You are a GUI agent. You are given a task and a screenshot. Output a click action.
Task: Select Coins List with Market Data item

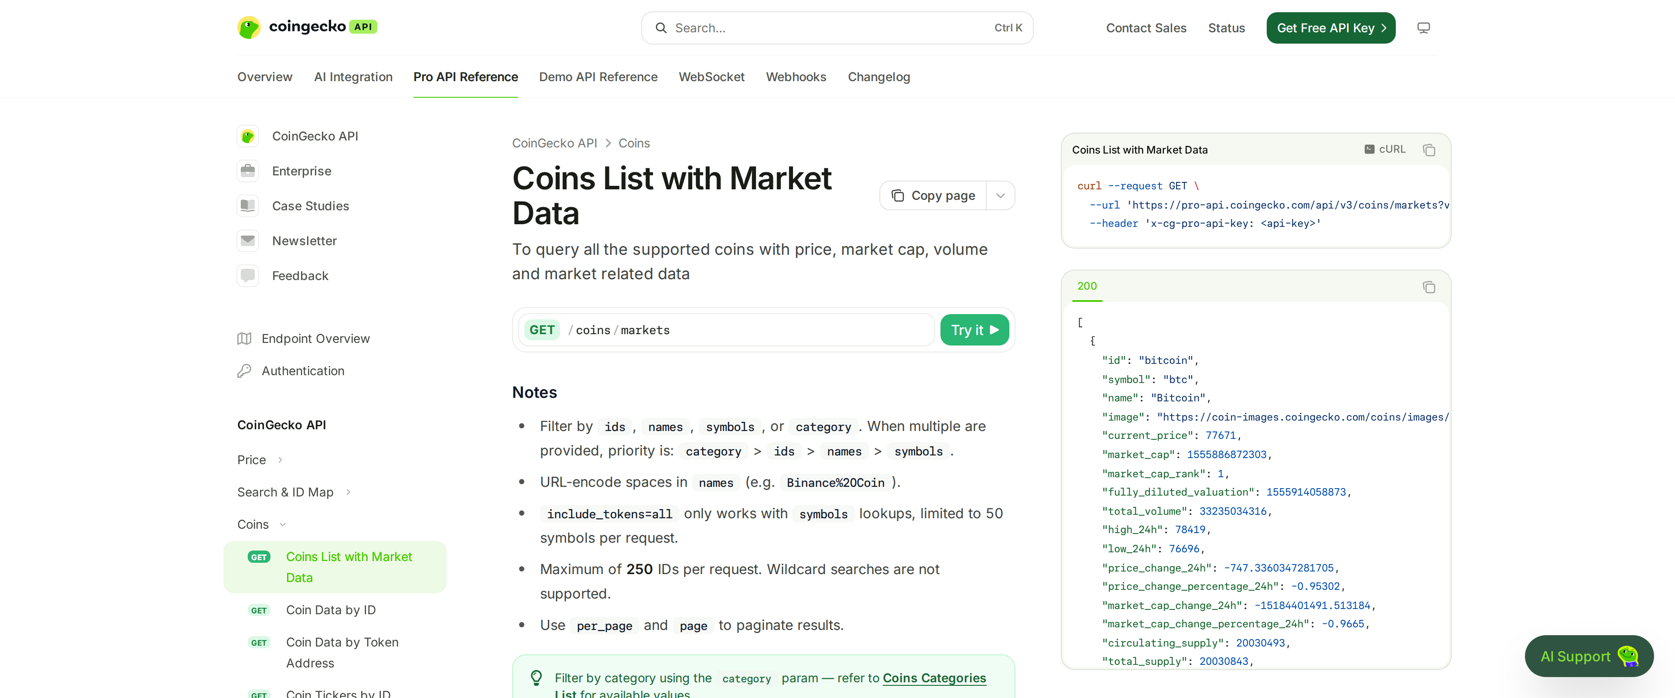pyautogui.click(x=335, y=567)
